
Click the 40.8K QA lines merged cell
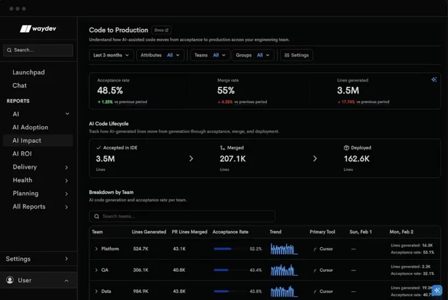point(179,270)
